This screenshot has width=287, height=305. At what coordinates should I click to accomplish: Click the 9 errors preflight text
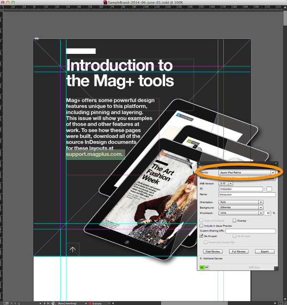[x=97, y=304]
